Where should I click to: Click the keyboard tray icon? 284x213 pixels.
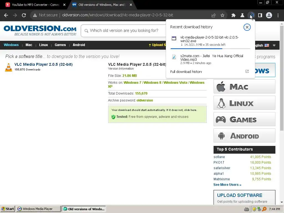pos(247,209)
